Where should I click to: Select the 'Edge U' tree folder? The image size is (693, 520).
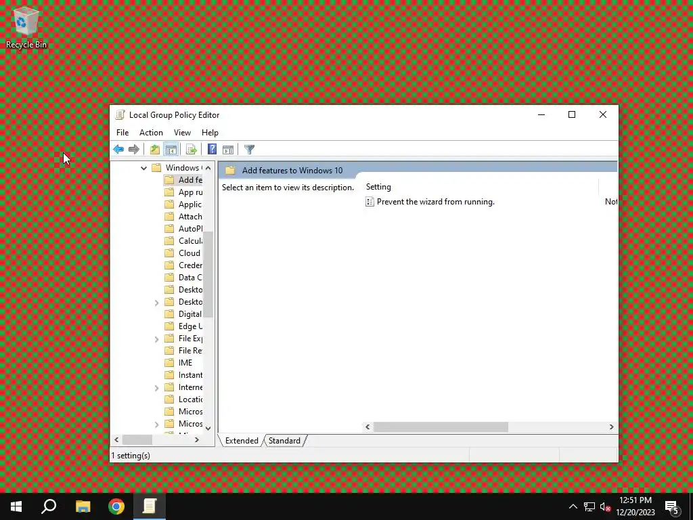click(x=190, y=326)
